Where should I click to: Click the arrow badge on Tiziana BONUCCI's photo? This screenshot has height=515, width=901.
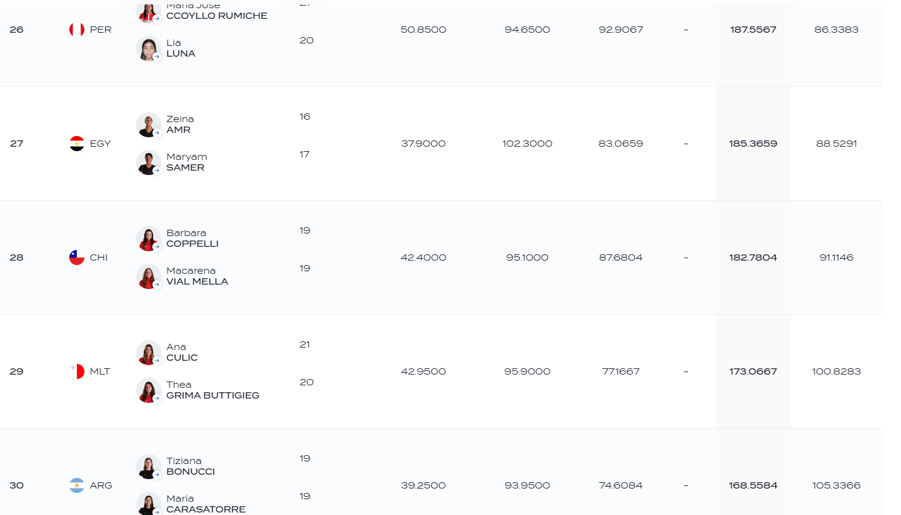(156, 475)
